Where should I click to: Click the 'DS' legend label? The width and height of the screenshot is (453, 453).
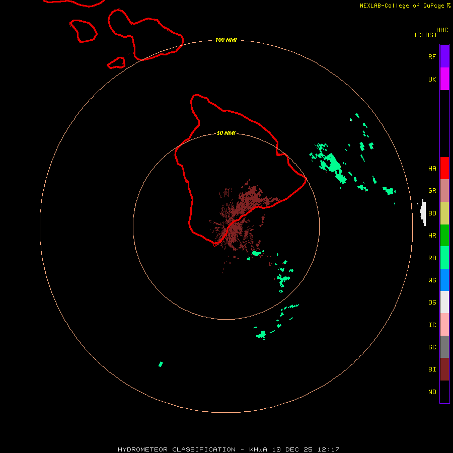(x=432, y=303)
